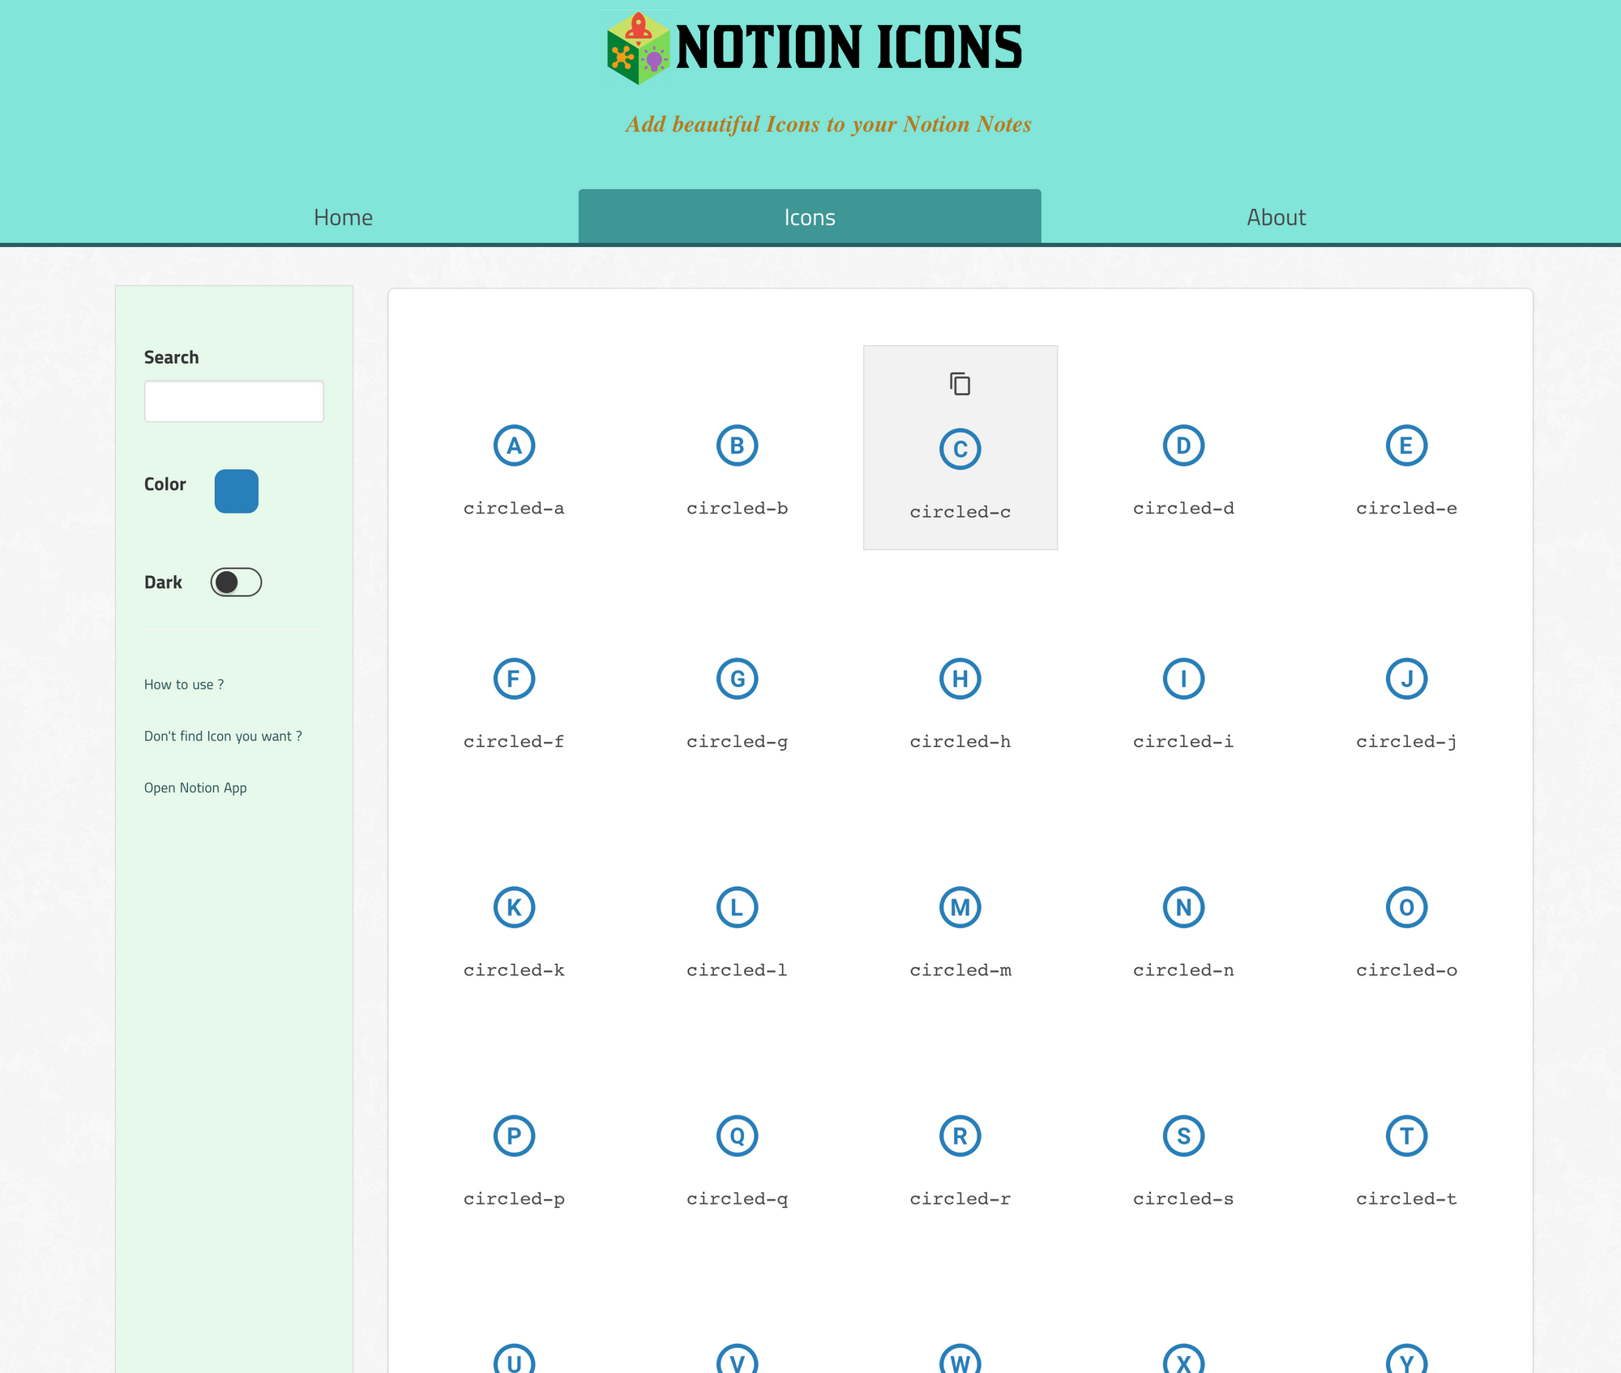Select the circled-b icon
The image size is (1621, 1373).
(737, 446)
